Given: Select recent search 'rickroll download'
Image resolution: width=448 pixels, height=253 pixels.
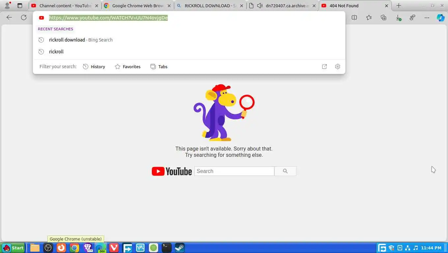Looking at the screenshot, I should coord(189,40).
